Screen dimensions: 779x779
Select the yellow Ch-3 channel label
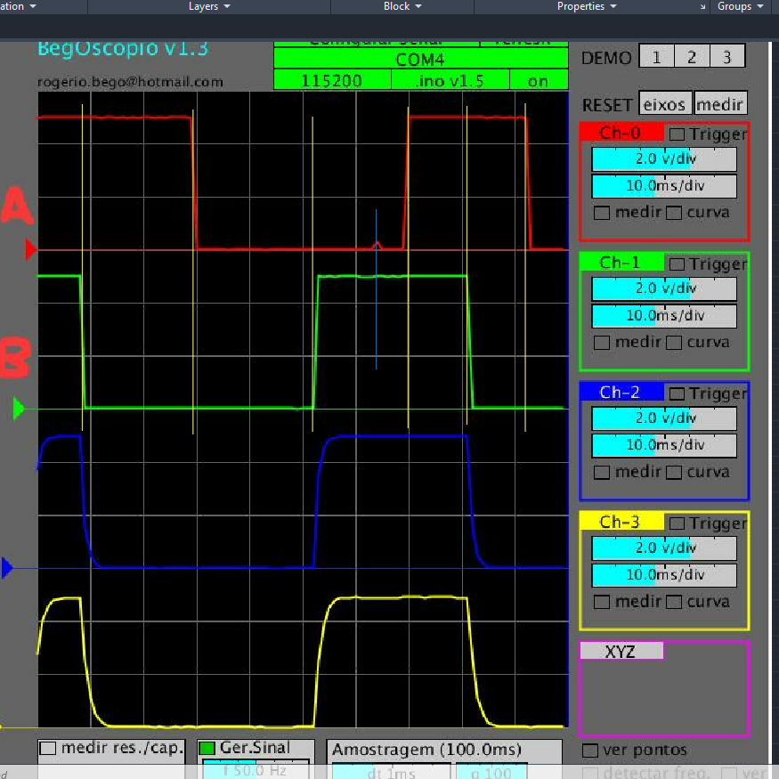coord(621,522)
